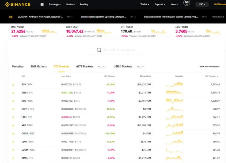Click XRP market cap $11,000.20M

click(144, 125)
